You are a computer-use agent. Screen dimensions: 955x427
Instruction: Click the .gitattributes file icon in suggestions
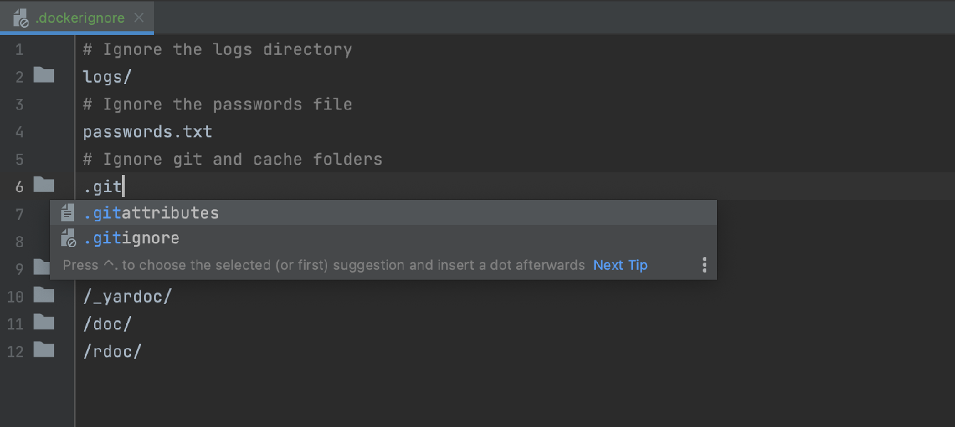[x=68, y=212]
